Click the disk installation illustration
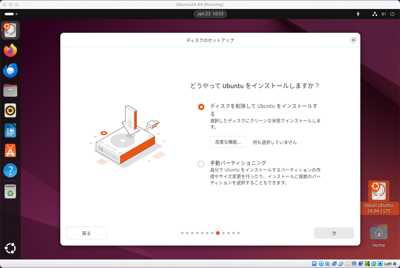This screenshot has width=400, height=268. tap(128, 137)
